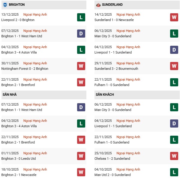Follow Ngoại Hạng Anh link dated 01/11/2025
Screen dimensions: 180x179
click(35, 153)
